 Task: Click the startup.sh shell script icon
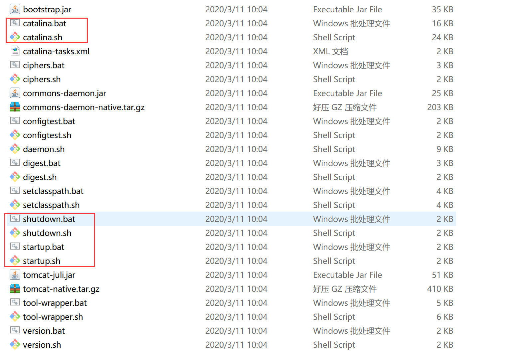(15, 261)
